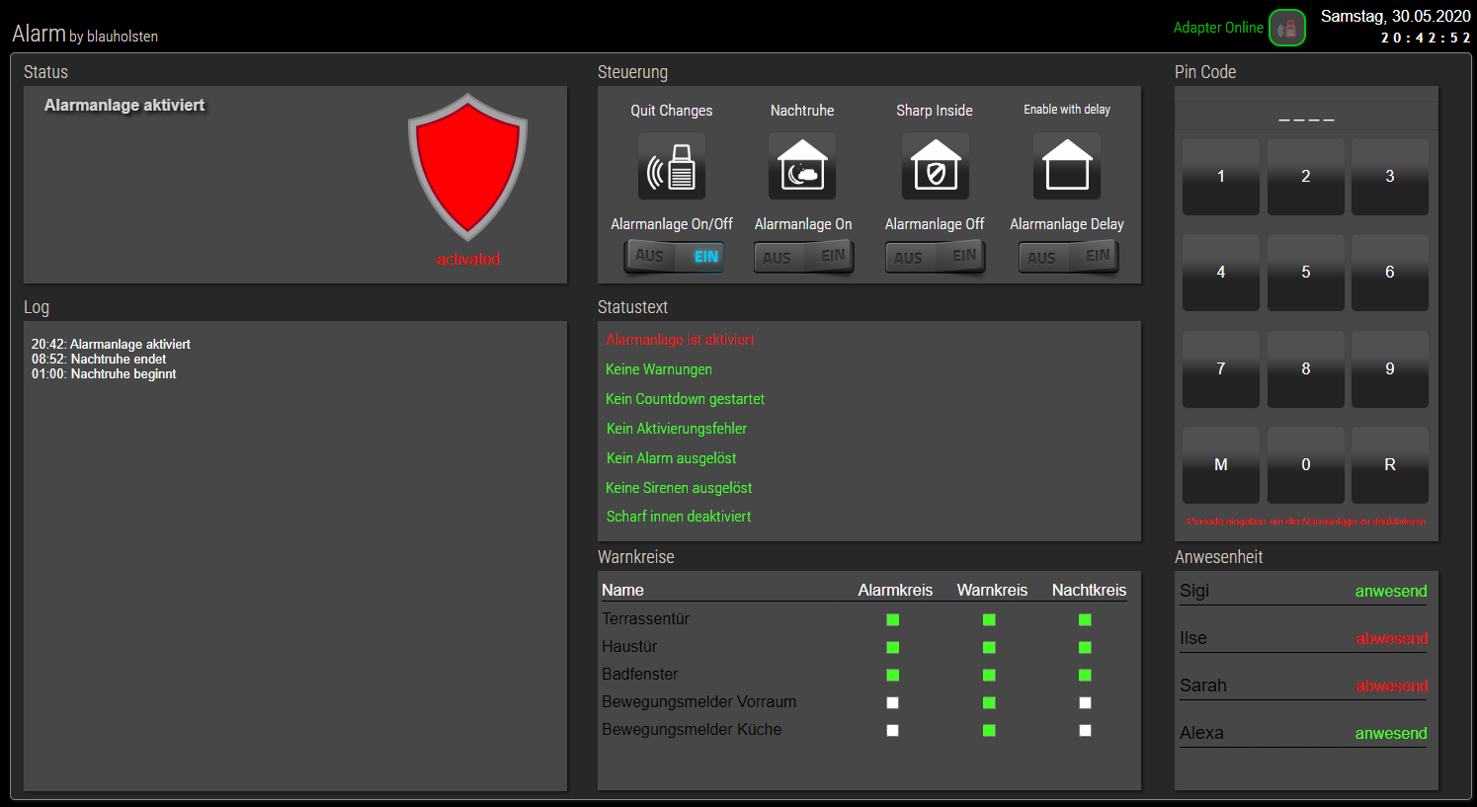Tap pin pad key 9

pos(1390,369)
